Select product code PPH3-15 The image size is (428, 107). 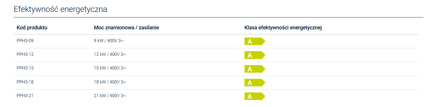(25, 68)
